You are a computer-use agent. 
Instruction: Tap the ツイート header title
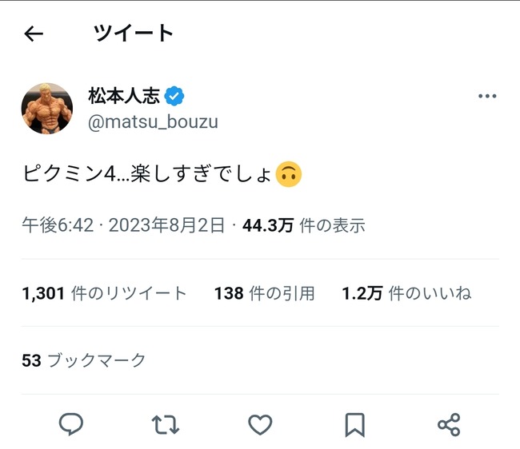click(134, 33)
